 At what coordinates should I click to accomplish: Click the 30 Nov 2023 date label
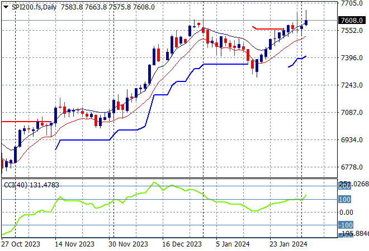pos(130,244)
